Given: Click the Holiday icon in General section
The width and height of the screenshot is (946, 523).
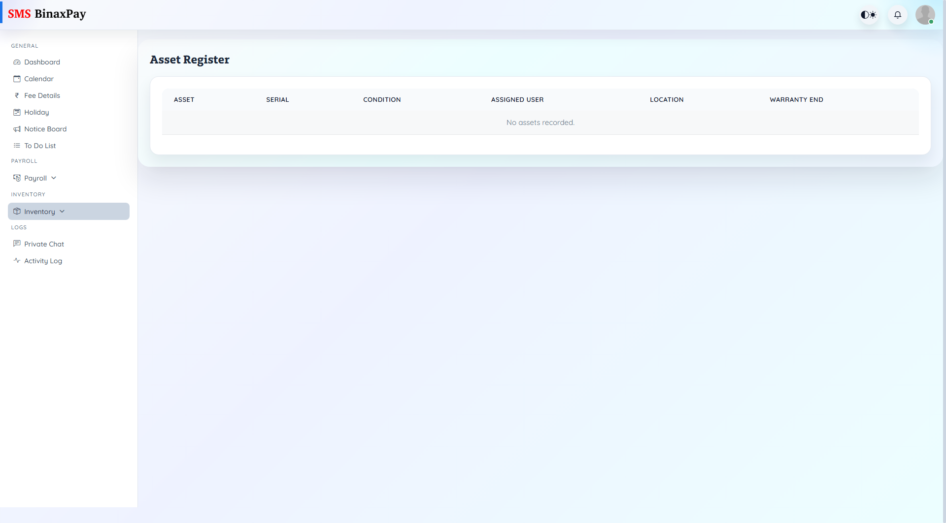Looking at the screenshot, I should coord(17,112).
